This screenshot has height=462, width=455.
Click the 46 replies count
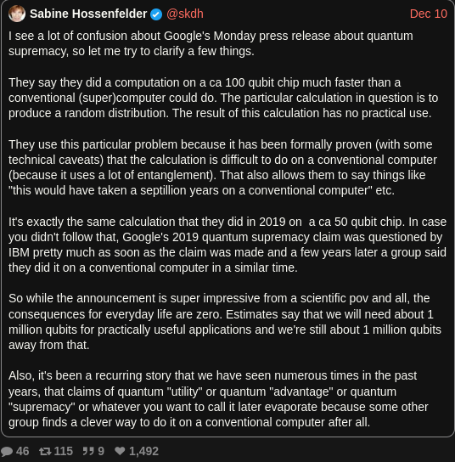pyautogui.click(x=23, y=451)
